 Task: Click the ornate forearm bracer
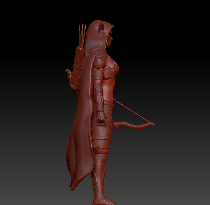(x=99, y=97)
